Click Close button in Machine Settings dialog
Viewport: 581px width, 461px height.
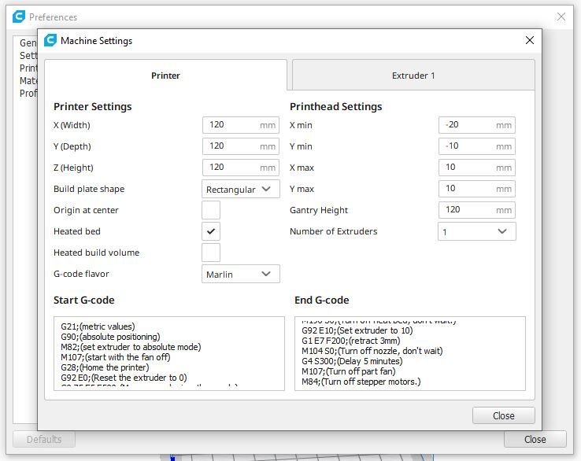point(503,416)
